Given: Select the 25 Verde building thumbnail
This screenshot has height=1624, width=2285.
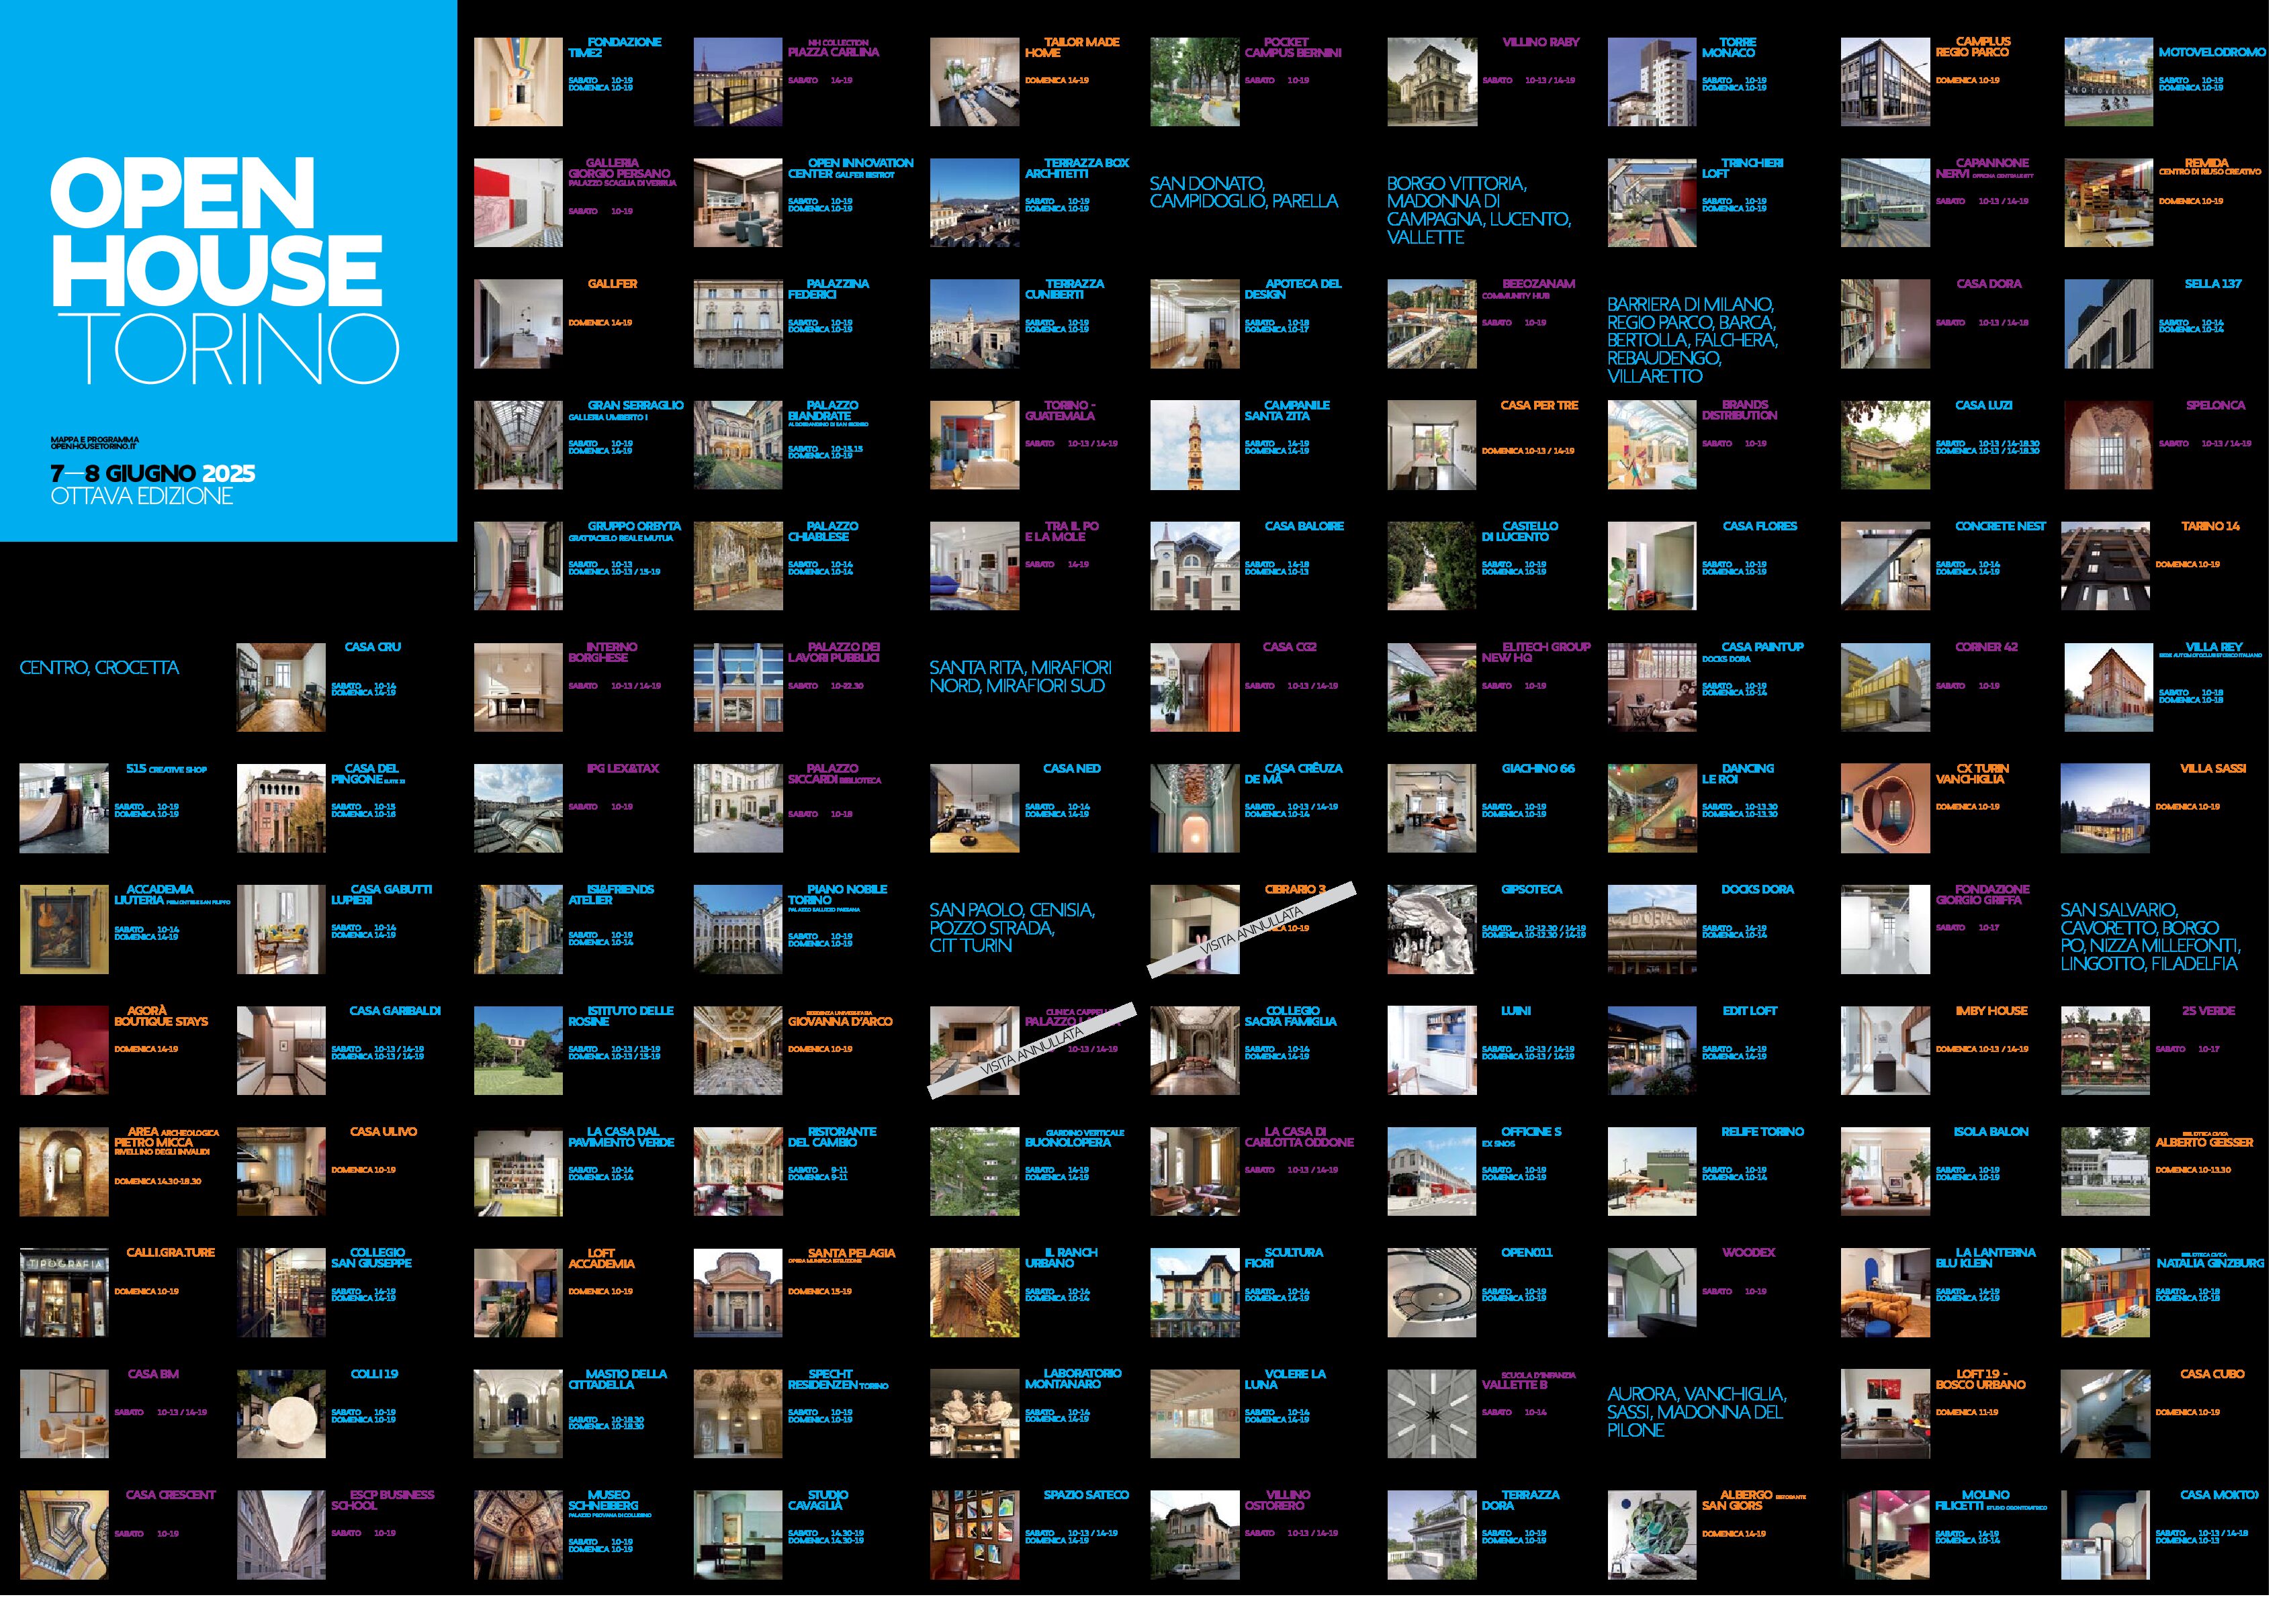Looking at the screenshot, I should click(x=2105, y=1050).
